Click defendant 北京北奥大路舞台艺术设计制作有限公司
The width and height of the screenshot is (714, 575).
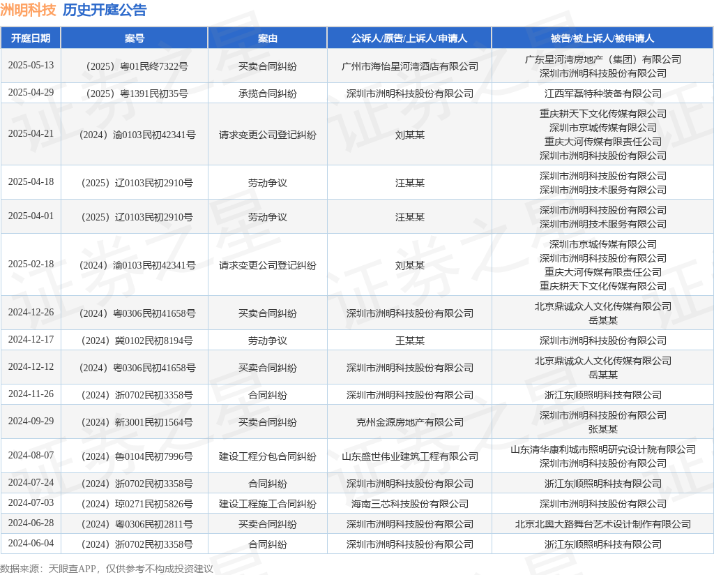(x=603, y=525)
